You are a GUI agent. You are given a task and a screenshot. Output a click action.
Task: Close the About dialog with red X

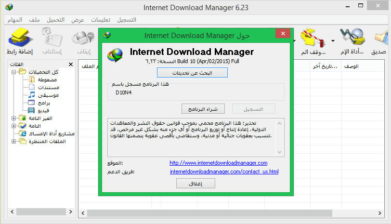[283, 33]
